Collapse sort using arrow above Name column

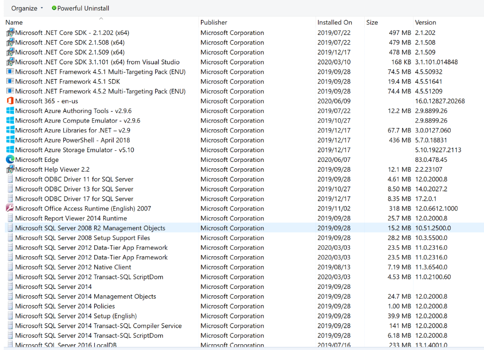101,18
